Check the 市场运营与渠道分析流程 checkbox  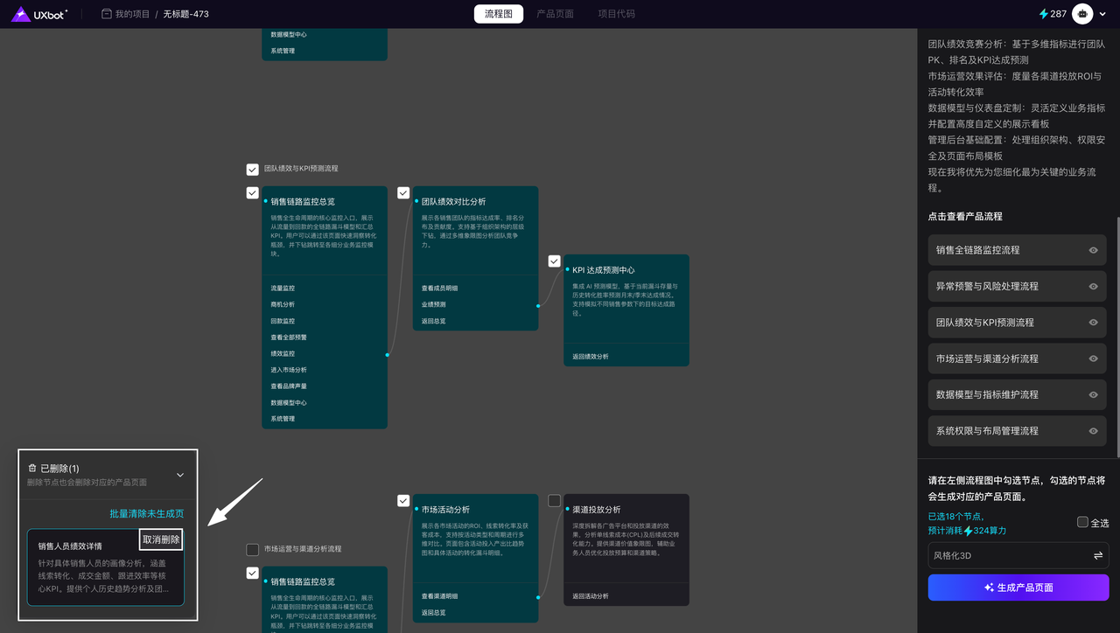(x=253, y=549)
